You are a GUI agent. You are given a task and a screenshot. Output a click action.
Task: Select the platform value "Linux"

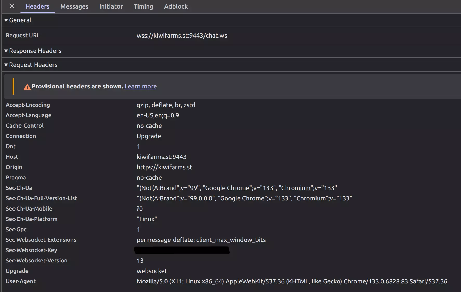click(x=147, y=219)
